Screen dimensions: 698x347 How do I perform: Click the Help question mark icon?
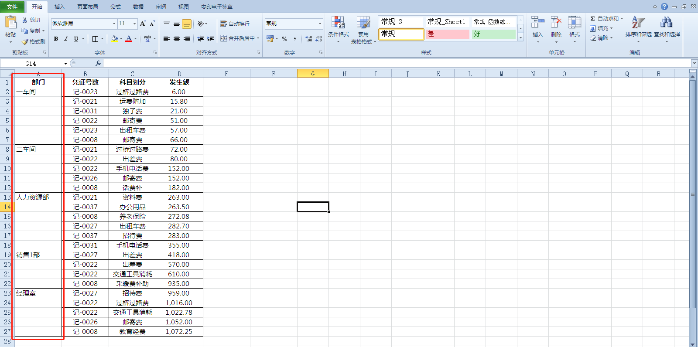pyautogui.click(x=664, y=7)
